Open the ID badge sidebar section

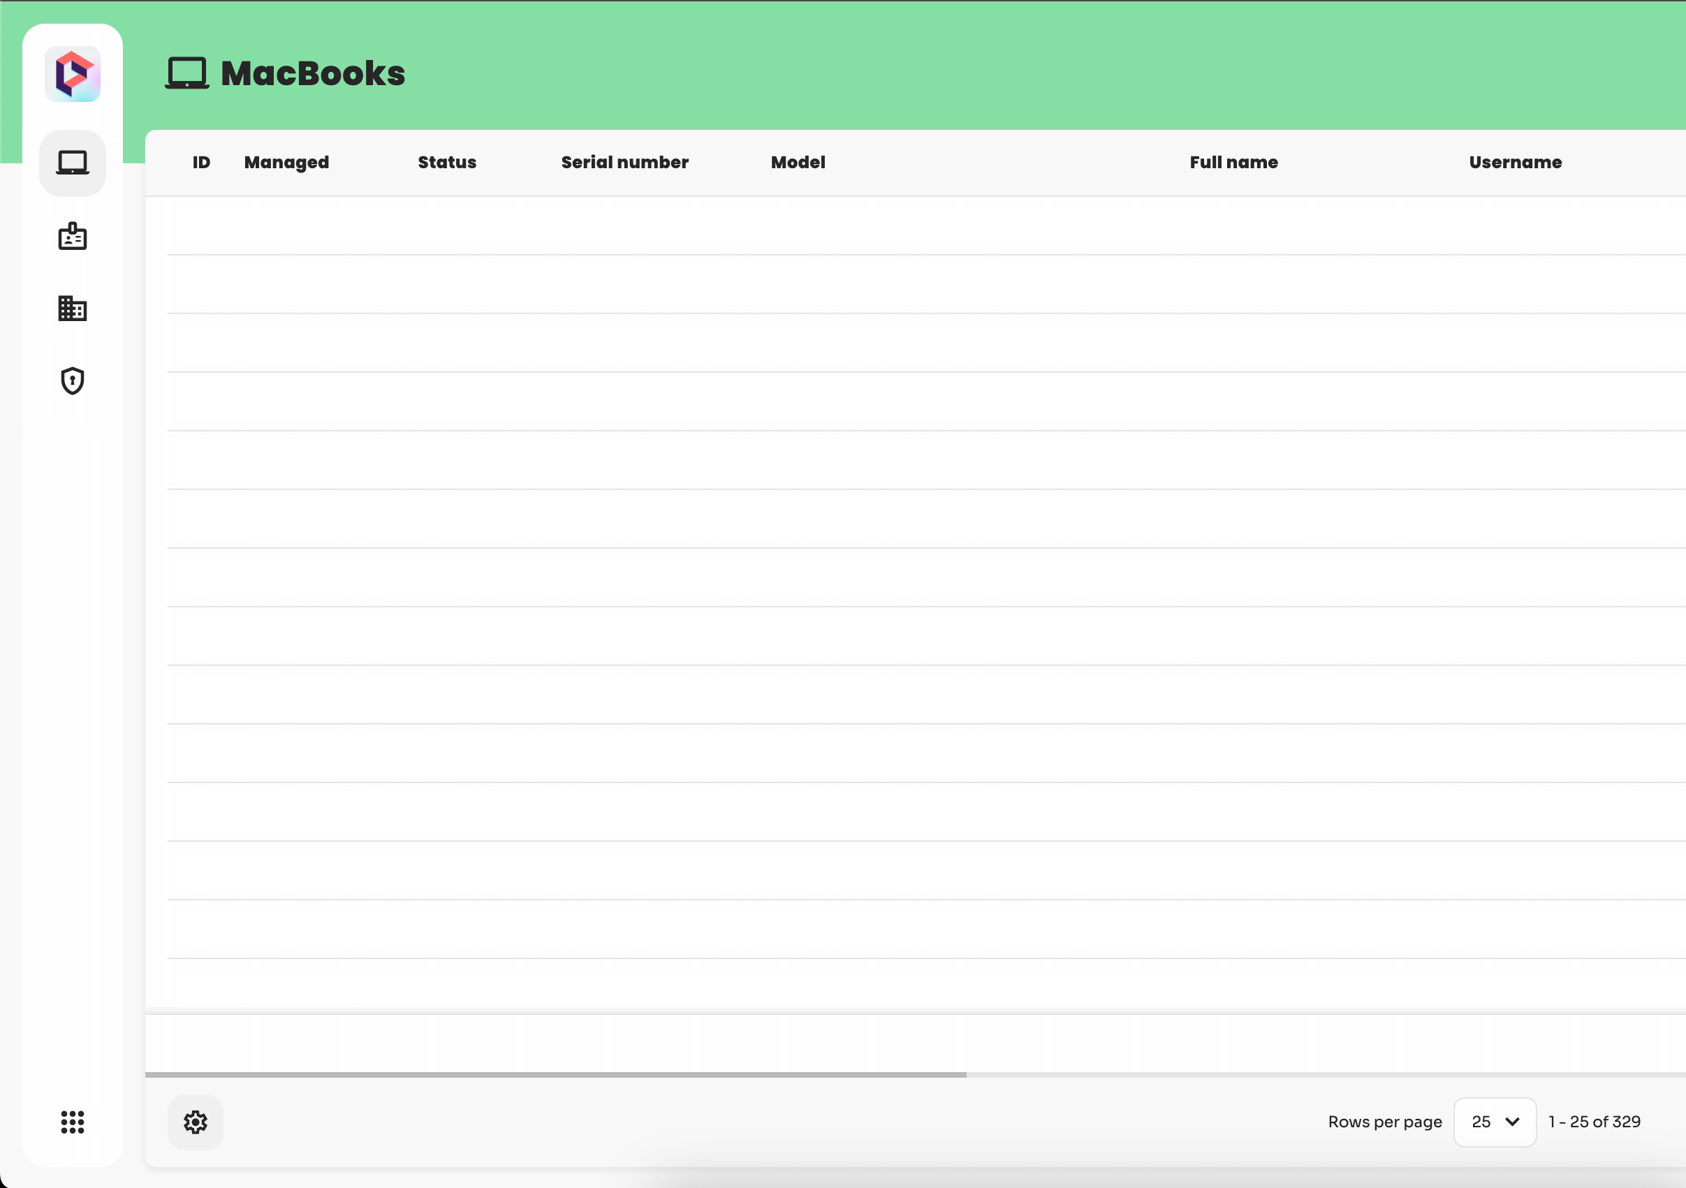coord(72,237)
